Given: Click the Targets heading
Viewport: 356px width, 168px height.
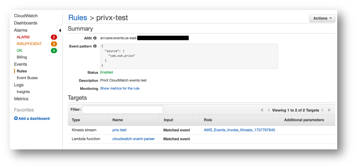Looking at the screenshot, I should click(x=77, y=98).
